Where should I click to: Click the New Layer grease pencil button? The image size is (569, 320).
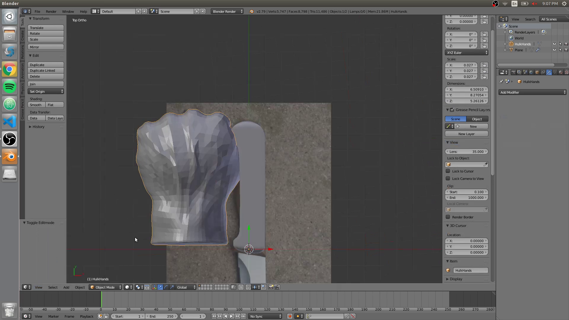tap(467, 134)
